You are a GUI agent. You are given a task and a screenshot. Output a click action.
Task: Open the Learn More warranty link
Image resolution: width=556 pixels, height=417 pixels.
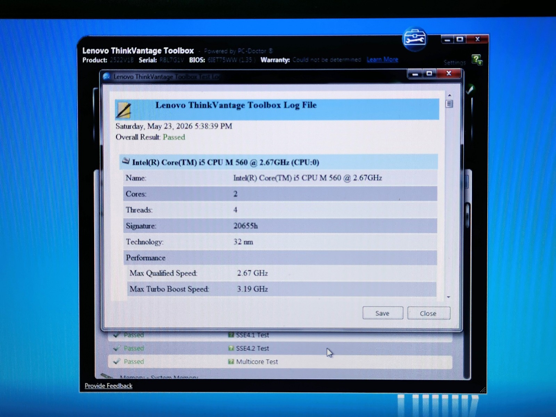[x=382, y=59]
